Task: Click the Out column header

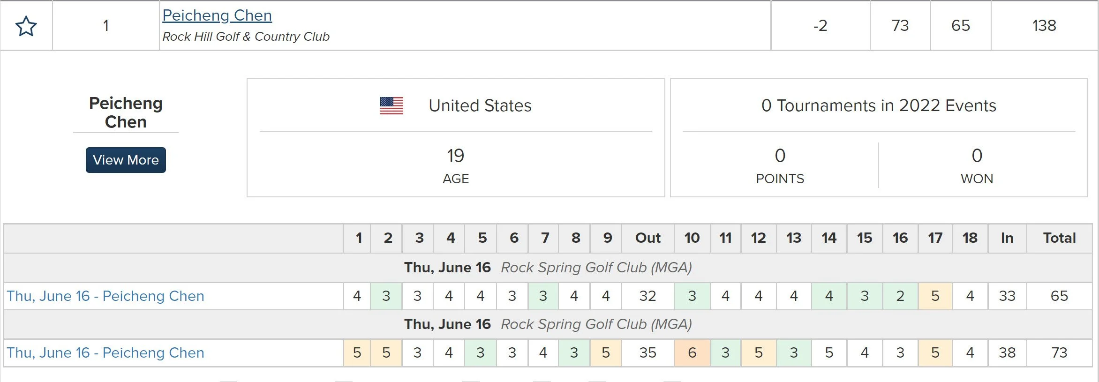Action: click(x=647, y=238)
